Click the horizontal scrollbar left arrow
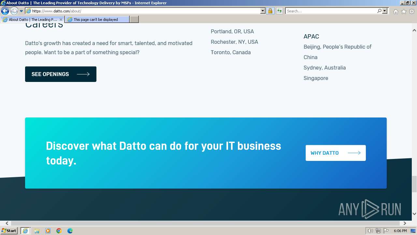The image size is (417, 235). [x=7, y=223]
